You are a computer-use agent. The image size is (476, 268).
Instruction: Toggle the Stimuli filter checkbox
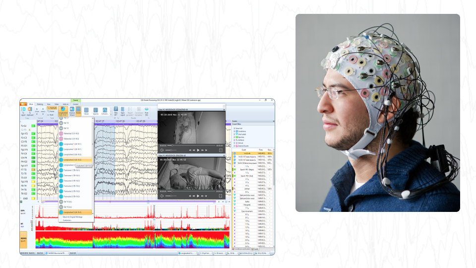click(235, 143)
